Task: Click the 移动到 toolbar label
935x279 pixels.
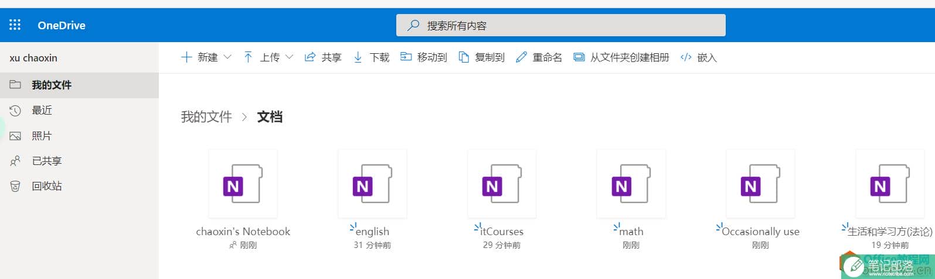Action: 432,57
